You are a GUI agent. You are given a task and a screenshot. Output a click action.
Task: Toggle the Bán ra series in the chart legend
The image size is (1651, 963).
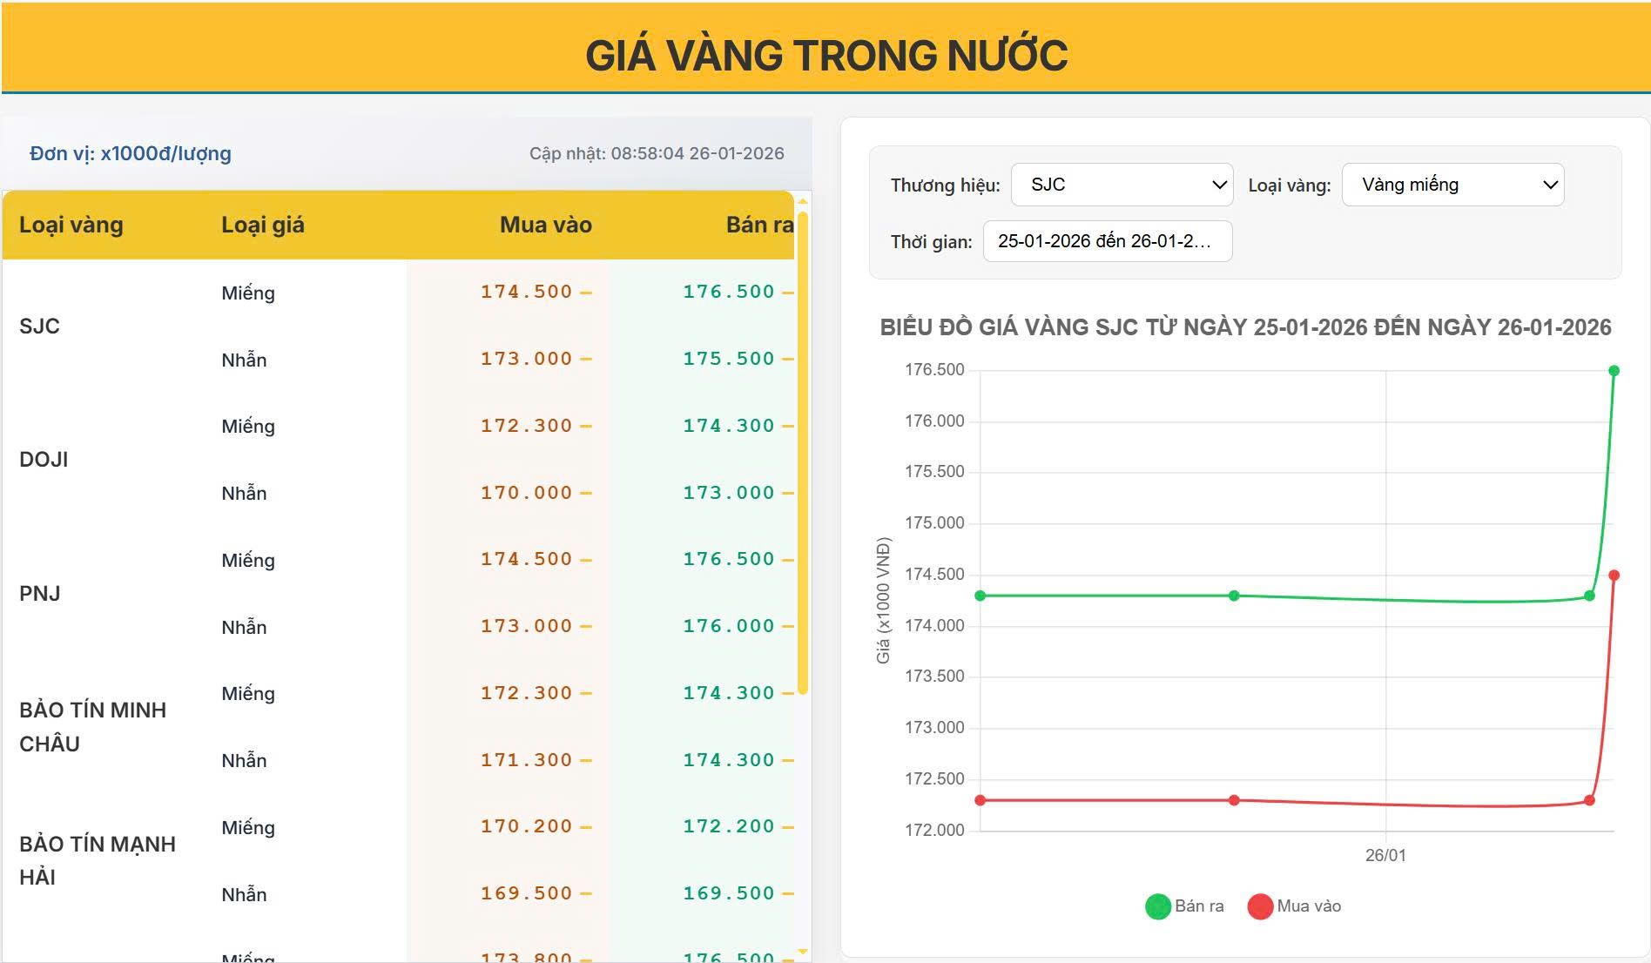(x=1200, y=906)
